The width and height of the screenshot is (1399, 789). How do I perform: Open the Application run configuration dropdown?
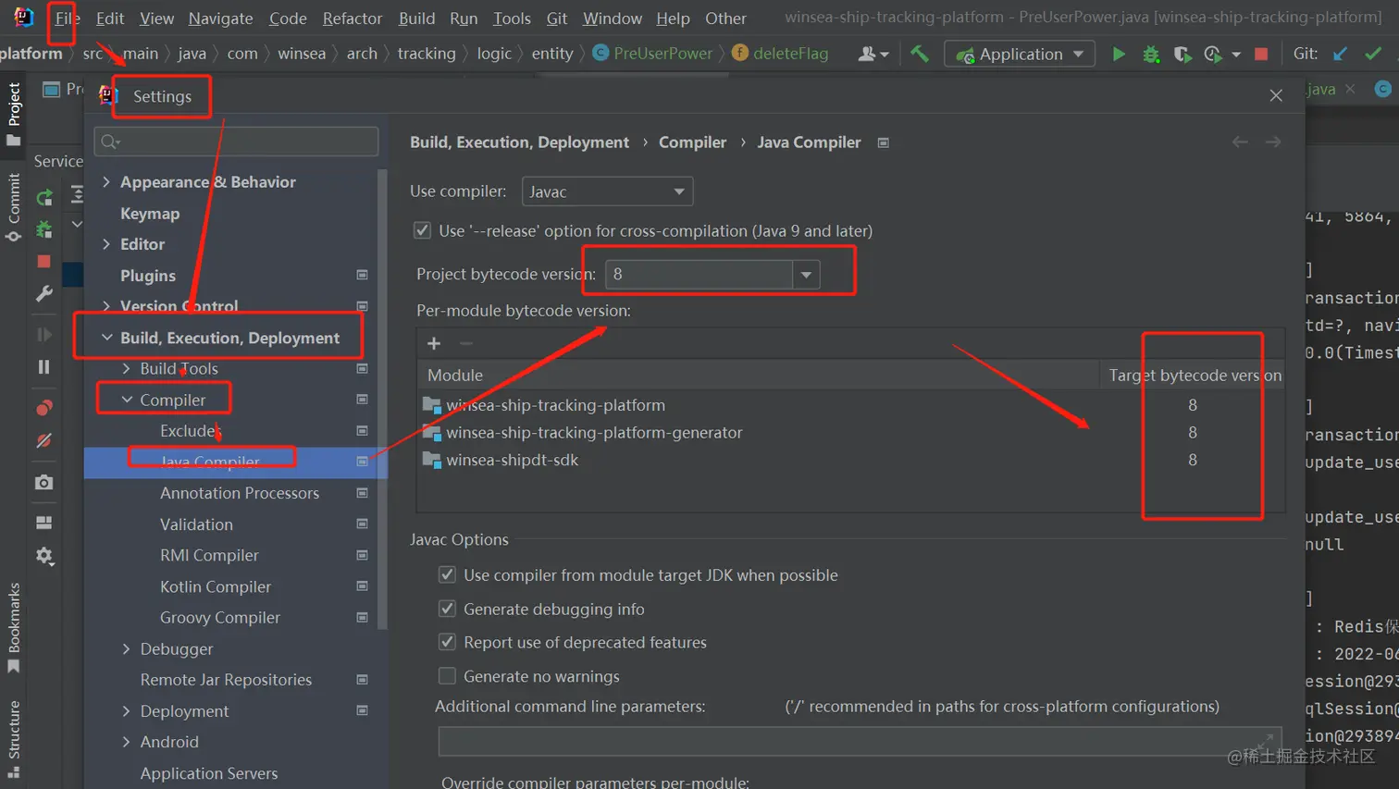coord(1019,54)
